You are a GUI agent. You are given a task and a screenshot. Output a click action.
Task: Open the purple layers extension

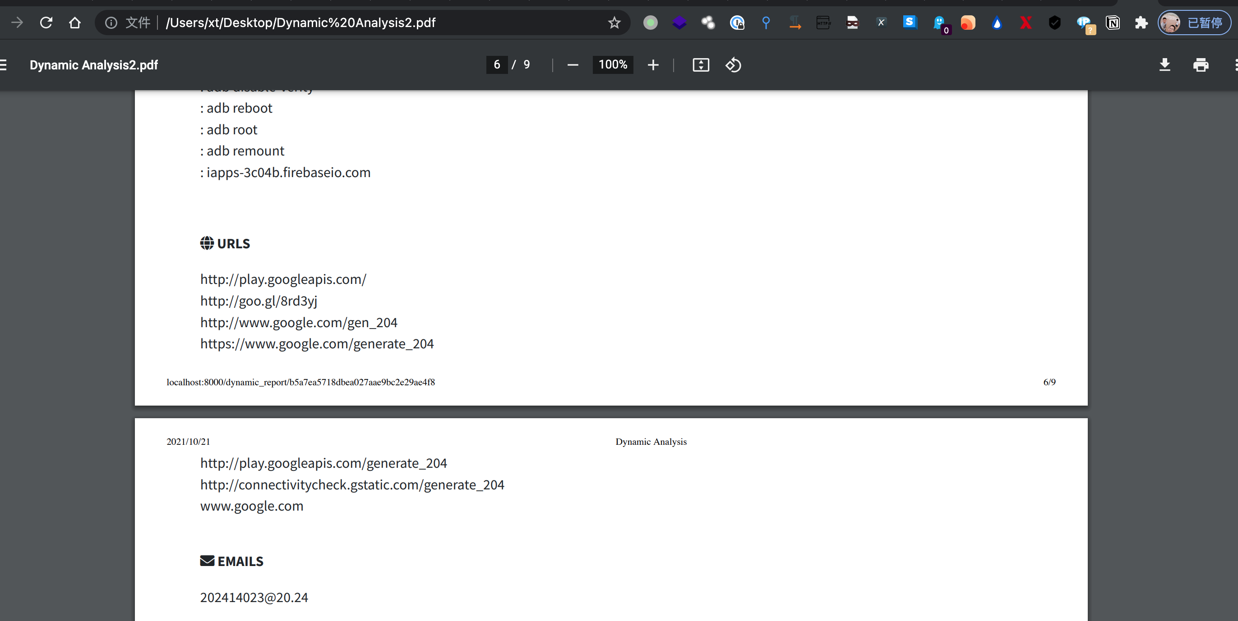pos(679,23)
